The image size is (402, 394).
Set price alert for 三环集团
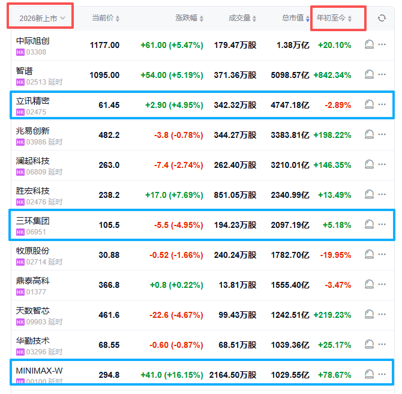tap(369, 224)
